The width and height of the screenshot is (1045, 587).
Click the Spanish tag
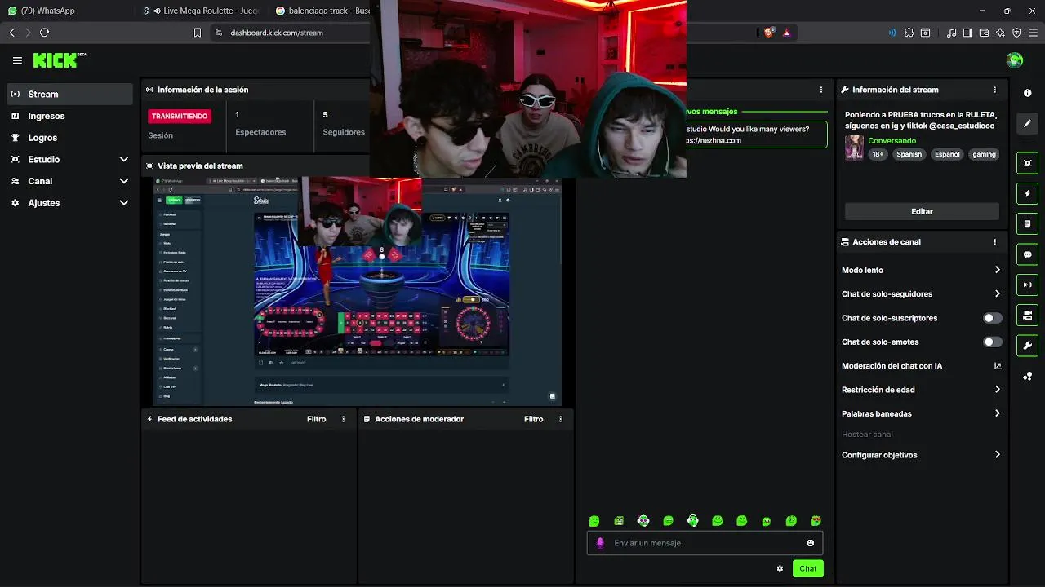tap(909, 154)
